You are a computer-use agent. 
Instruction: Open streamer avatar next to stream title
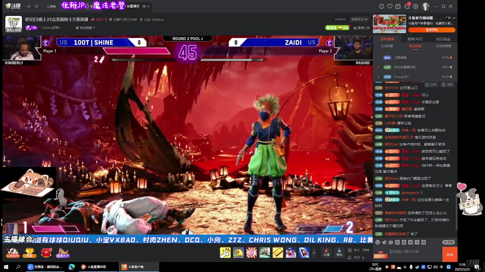(x=14, y=24)
